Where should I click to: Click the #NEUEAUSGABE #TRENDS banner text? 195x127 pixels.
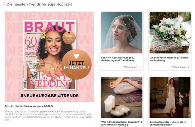click(49, 96)
